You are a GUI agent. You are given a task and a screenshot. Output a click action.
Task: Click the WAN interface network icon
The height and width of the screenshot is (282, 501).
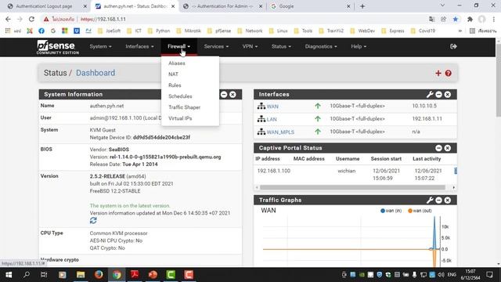tap(261, 107)
